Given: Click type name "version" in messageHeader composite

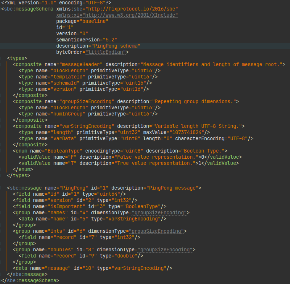Looking at the screenshot, I should tap(63, 89).
